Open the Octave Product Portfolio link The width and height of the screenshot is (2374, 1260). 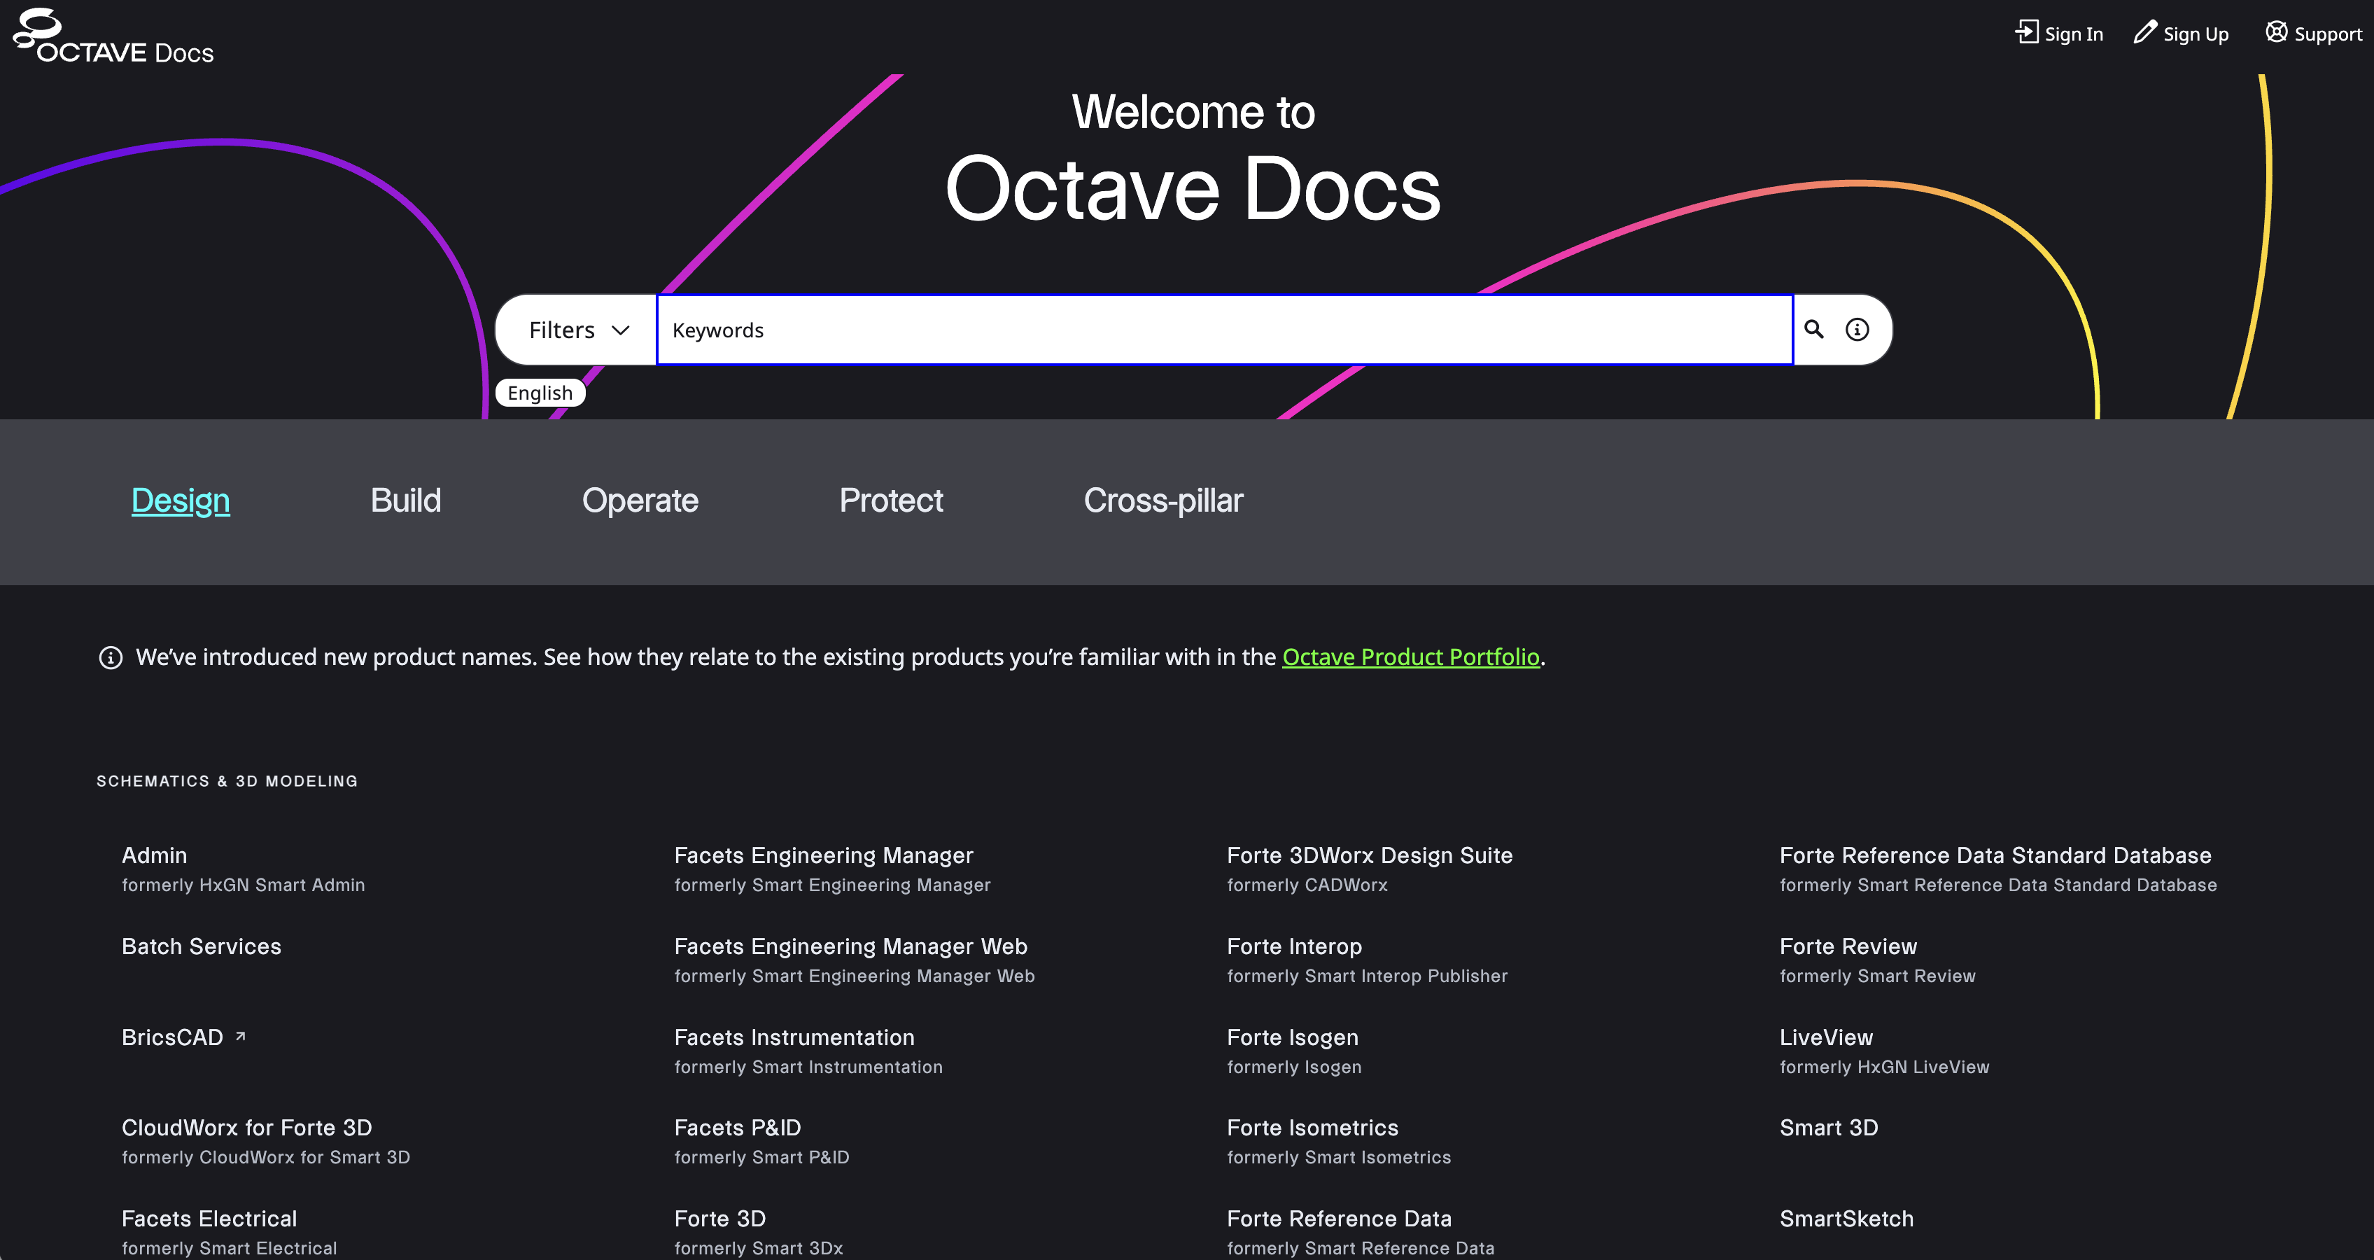click(x=1411, y=657)
